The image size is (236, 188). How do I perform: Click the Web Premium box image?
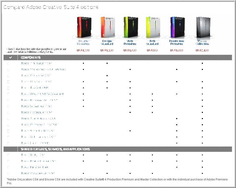point(130,27)
